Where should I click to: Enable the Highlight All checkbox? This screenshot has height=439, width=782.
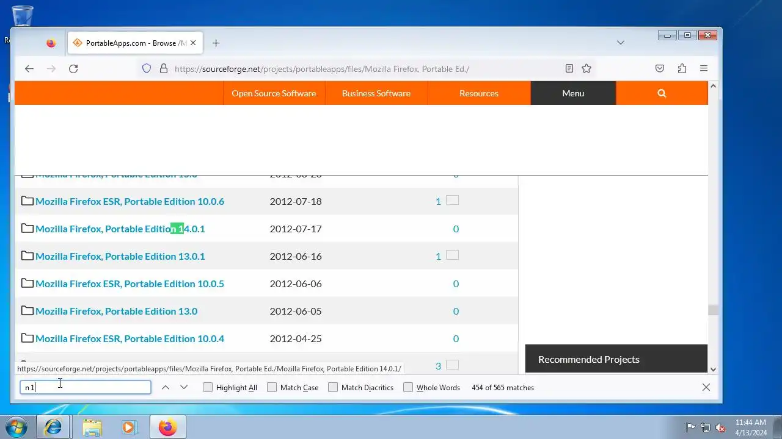pos(208,387)
